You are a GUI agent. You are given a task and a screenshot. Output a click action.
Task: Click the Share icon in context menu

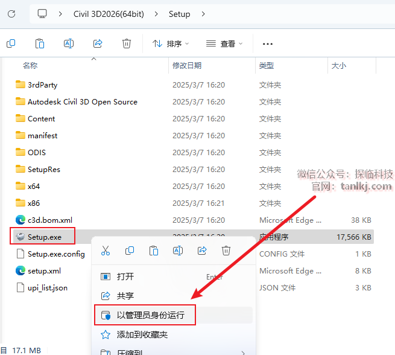click(202, 251)
